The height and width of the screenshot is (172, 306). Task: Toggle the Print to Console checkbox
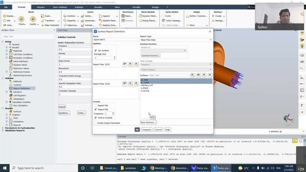click(x=96, y=118)
